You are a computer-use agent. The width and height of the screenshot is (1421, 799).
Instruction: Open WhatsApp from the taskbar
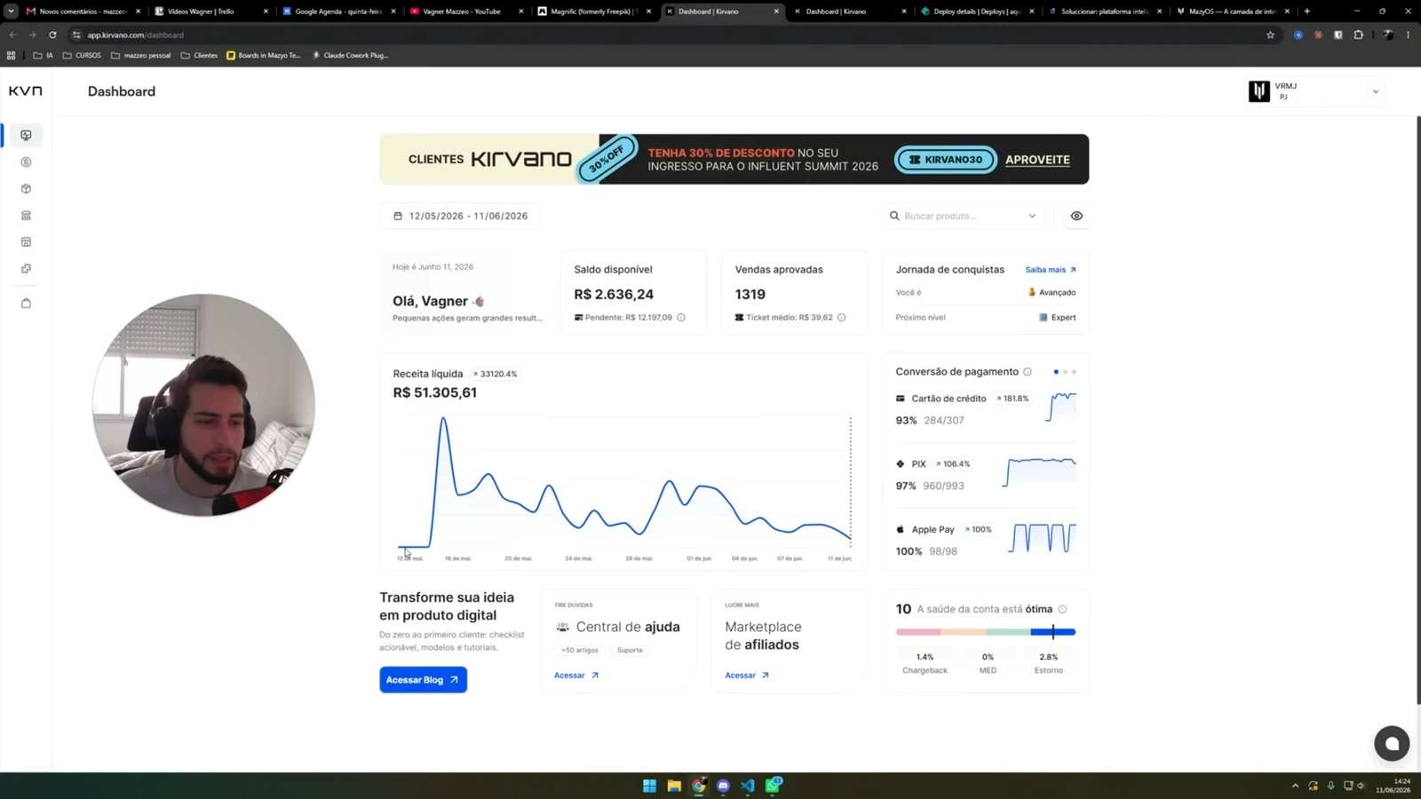pos(774,785)
